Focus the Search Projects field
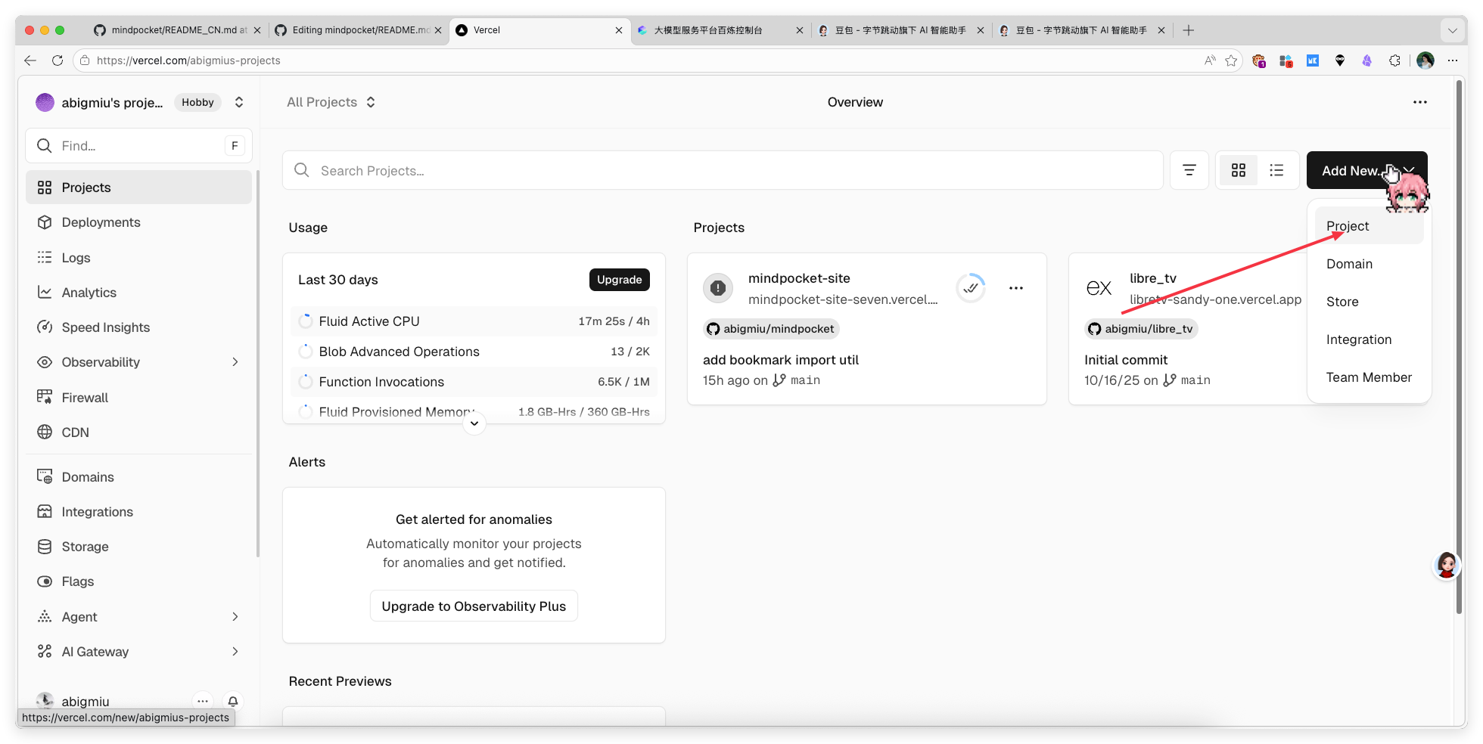 pyautogui.click(x=723, y=171)
